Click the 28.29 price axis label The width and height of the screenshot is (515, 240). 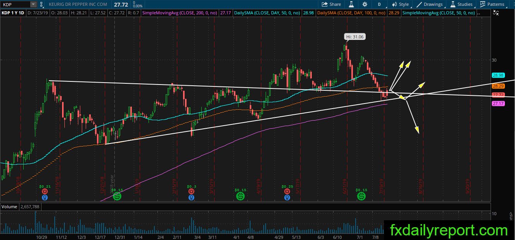click(498, 86)
